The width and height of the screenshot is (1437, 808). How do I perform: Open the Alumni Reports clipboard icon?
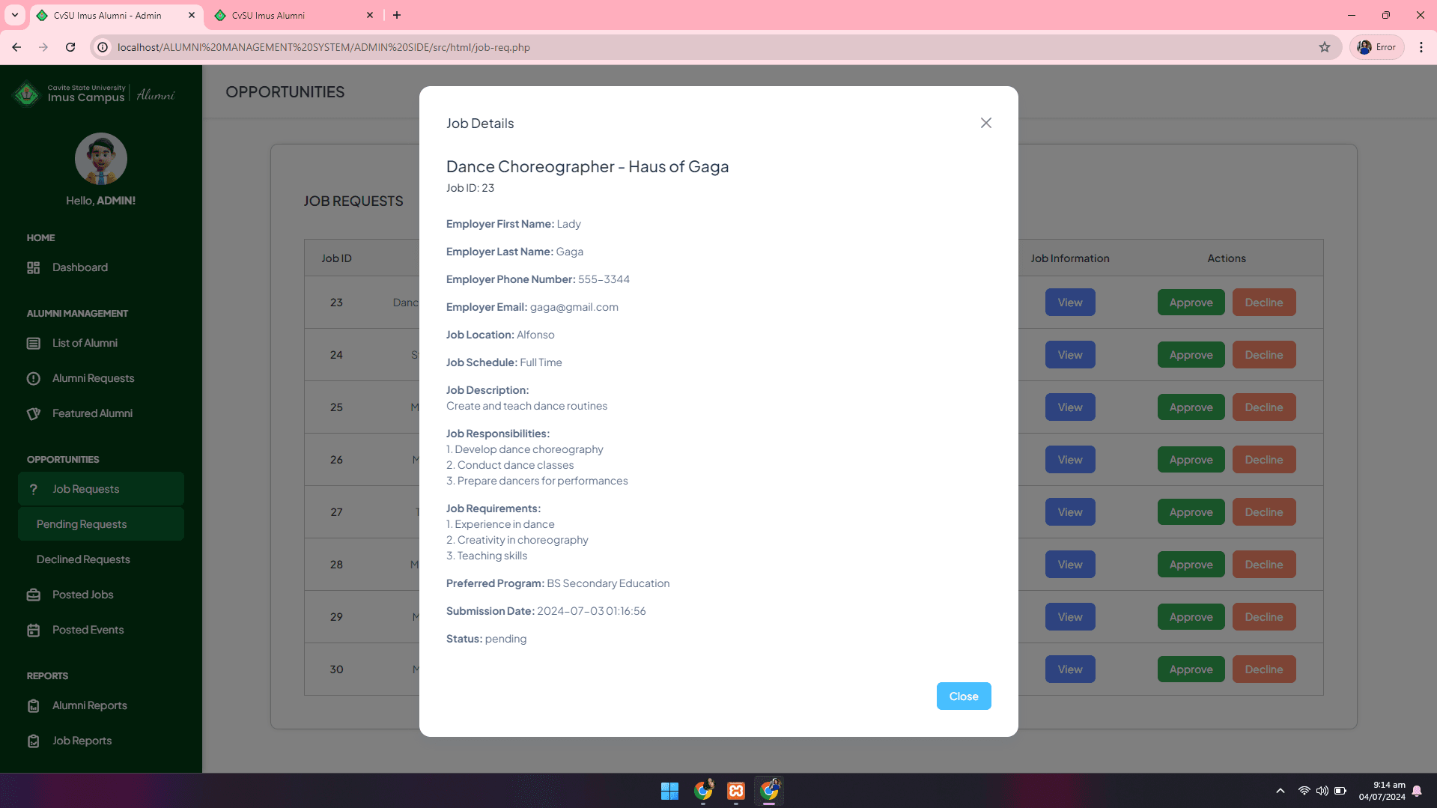[34, 705]
